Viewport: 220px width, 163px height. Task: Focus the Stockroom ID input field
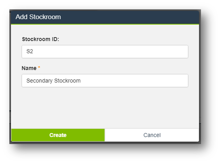point(105,52)
